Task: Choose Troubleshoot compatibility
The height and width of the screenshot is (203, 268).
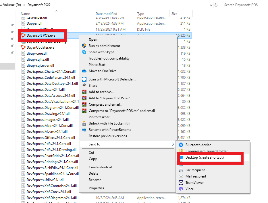Action: [x=109, y=58]
